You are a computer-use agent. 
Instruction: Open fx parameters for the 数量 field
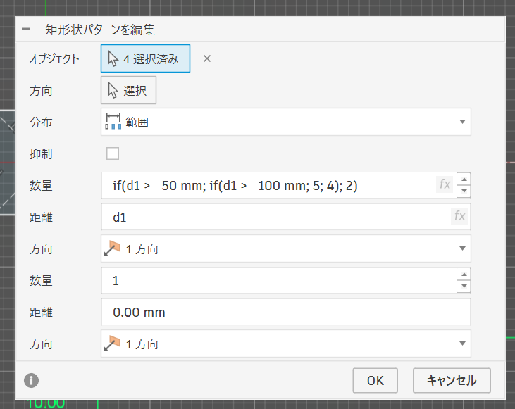pyautogui.click(x=445, y=184)
